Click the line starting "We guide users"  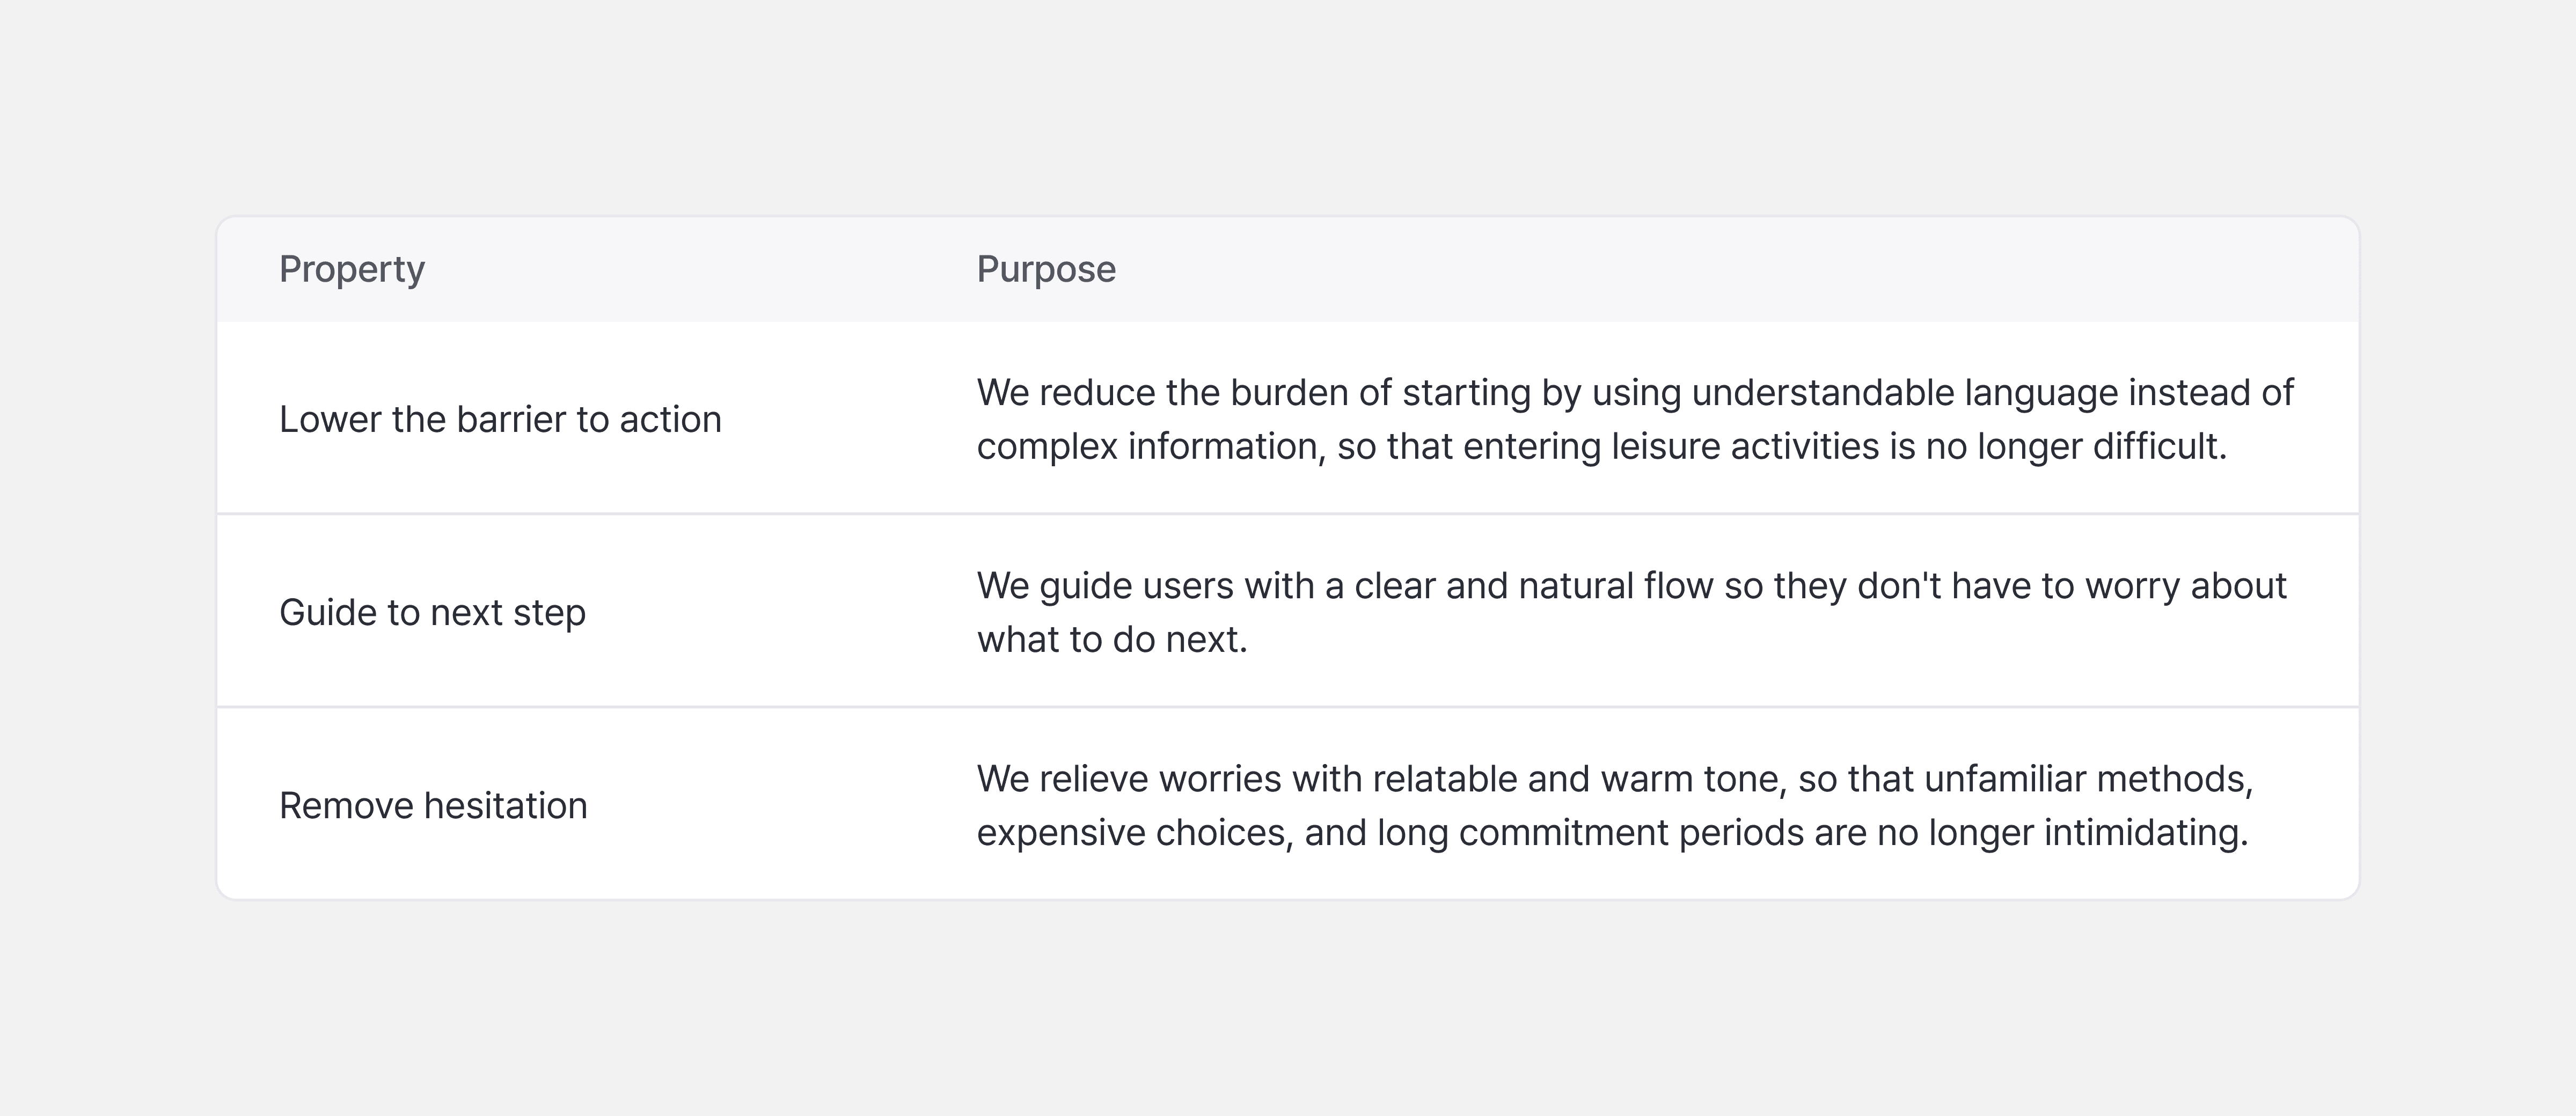(1631, 585)
